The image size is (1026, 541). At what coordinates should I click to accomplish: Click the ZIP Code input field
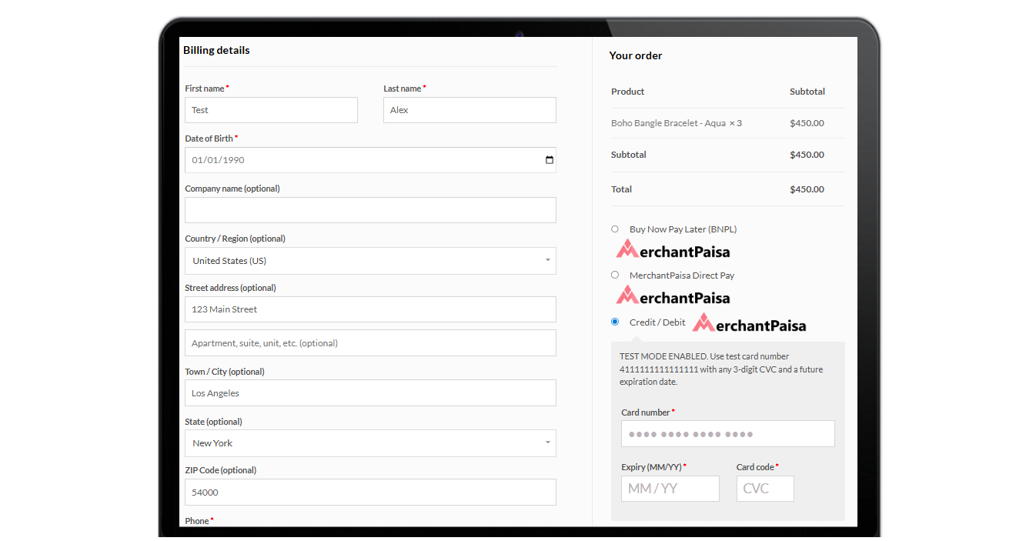(370, 493)
